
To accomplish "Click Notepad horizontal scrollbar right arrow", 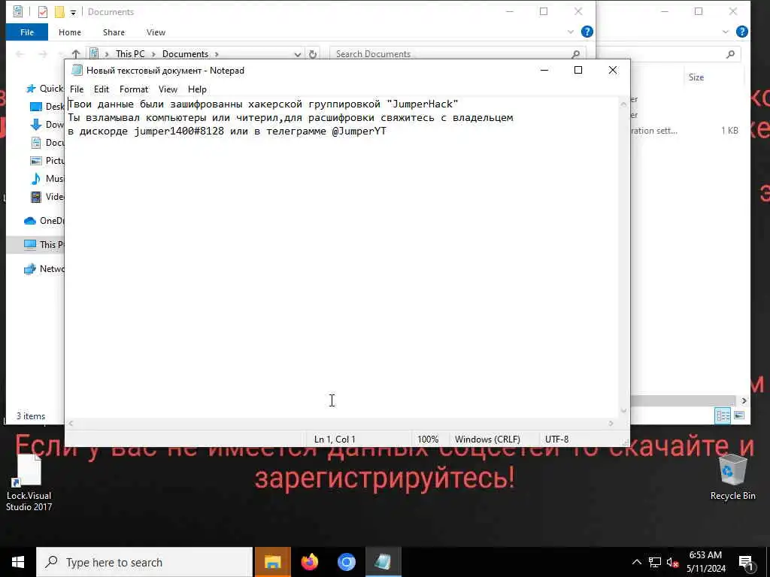I will coord(611,424).
